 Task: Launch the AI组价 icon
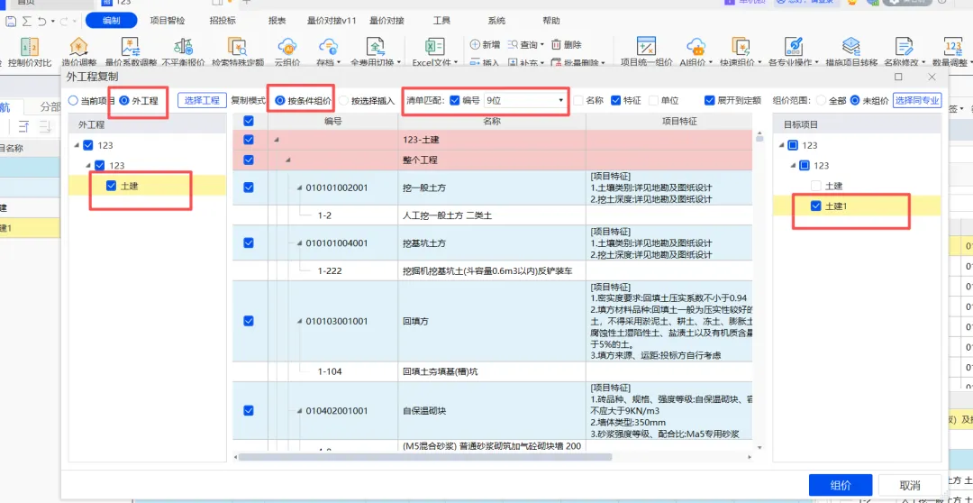pyautogui.click(x=696, y=47)
